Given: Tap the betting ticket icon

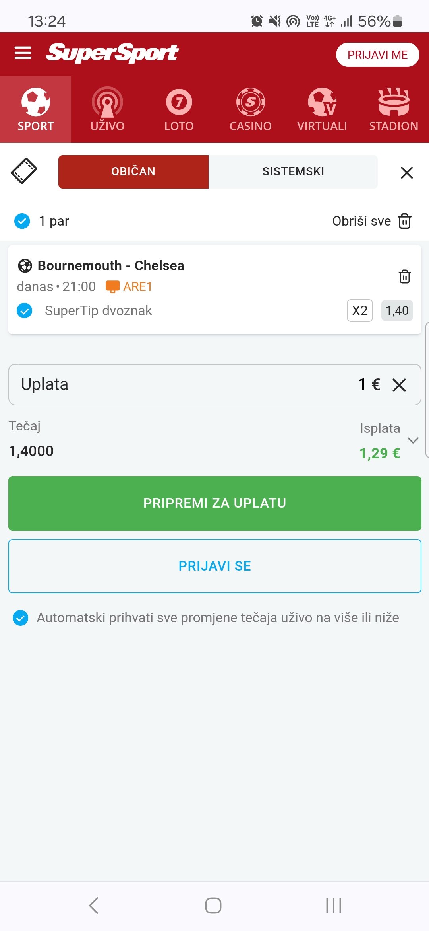Looking at the screenshot, I should pyautogui.click(x=24, y=171).
